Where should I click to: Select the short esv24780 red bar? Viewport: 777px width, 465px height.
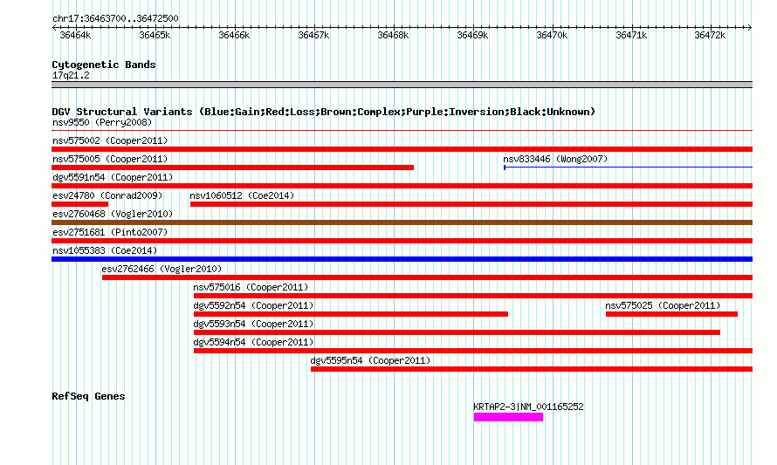[79, 204]
